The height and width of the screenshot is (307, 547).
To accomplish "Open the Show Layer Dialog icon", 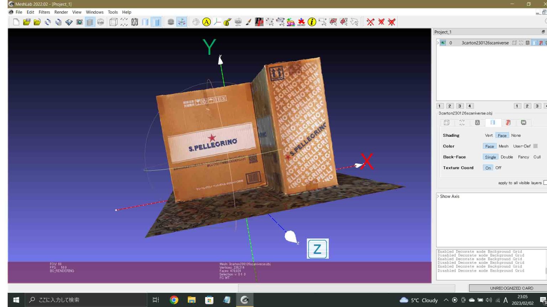I will [x=90, y=22].
